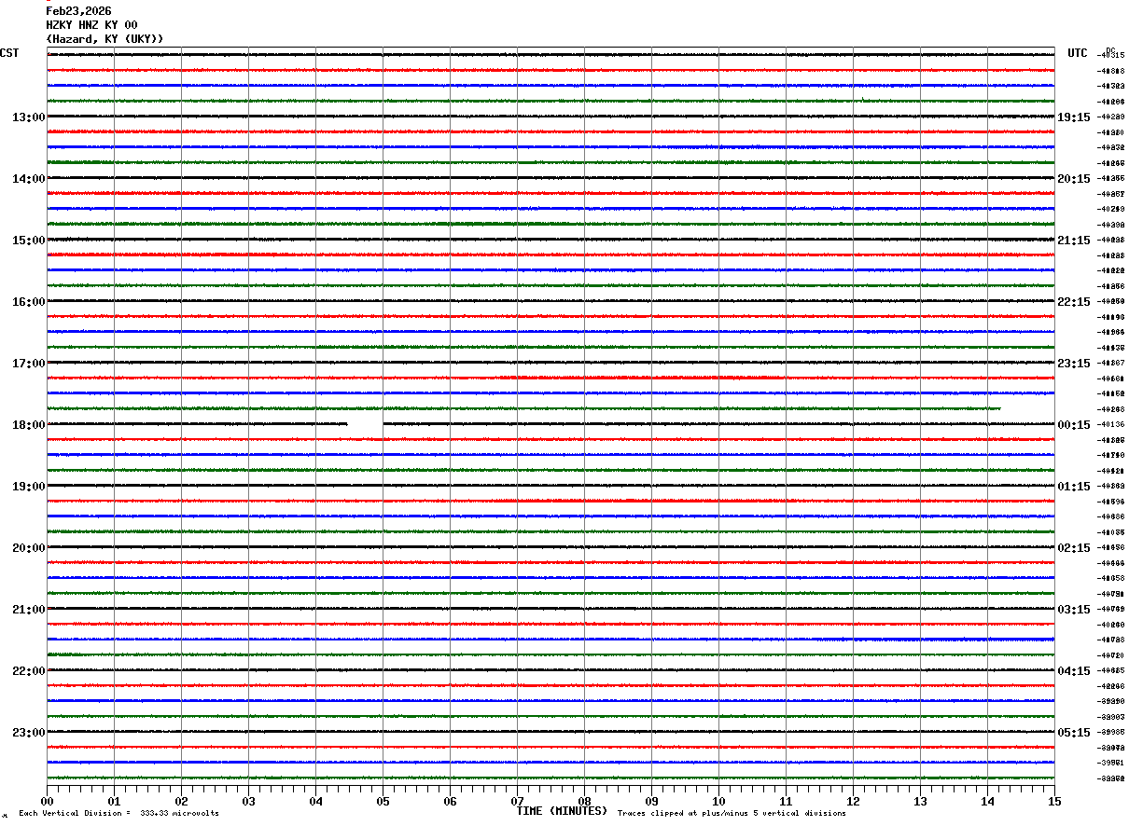Click the 21:15 UTC time label

click(1073, 241)
